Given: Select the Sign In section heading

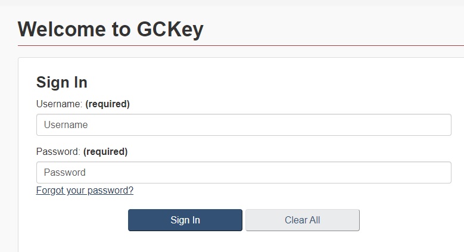Looking at the screenshot, I should coord(61,82).
